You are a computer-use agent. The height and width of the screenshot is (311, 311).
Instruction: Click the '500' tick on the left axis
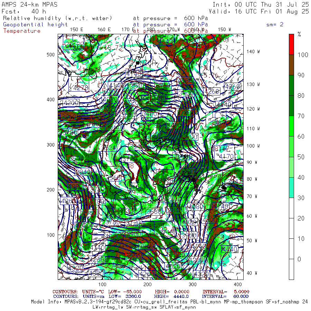(x=50, y=55)
